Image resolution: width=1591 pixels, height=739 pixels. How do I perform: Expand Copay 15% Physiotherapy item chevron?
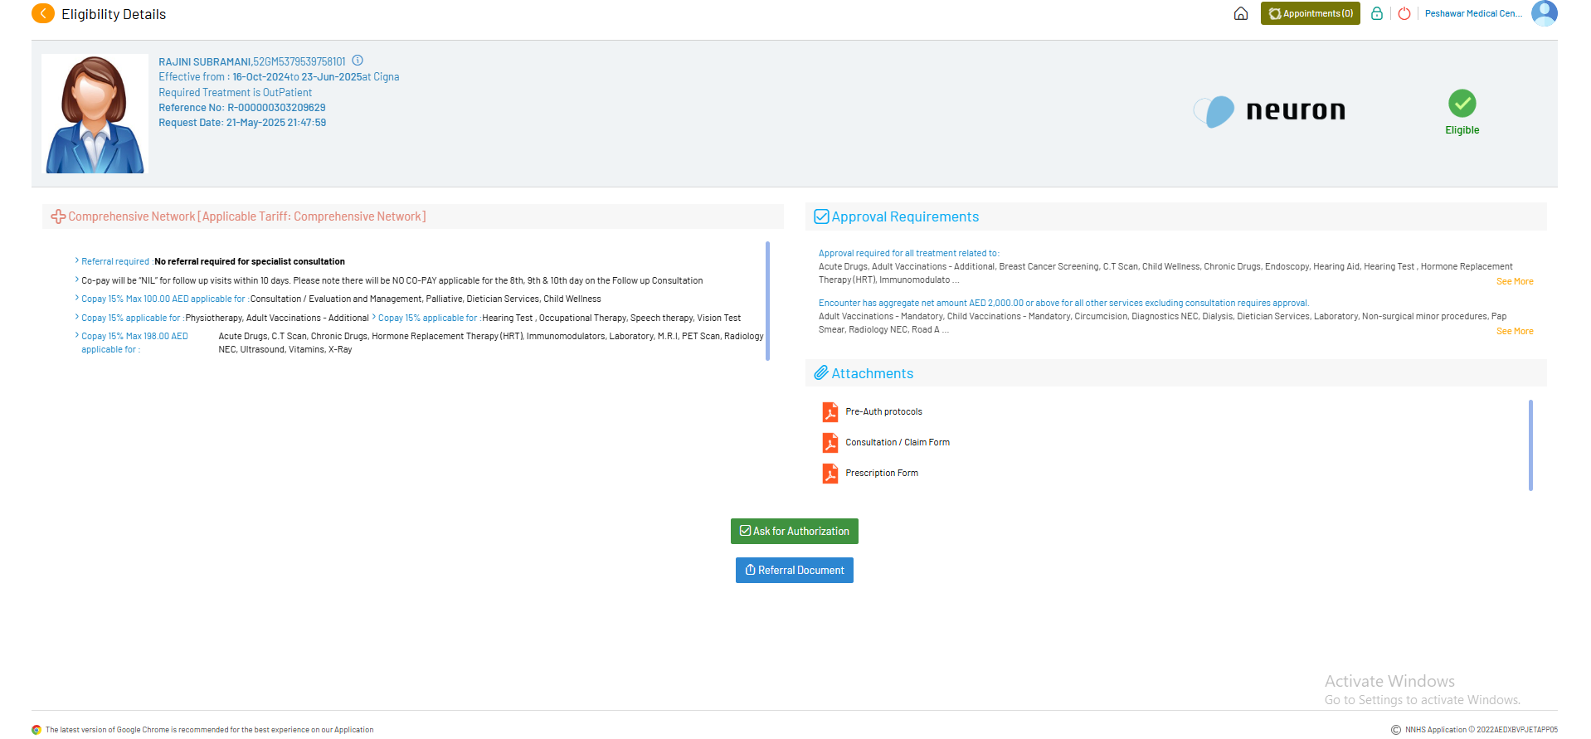click(x=77, y=317)
